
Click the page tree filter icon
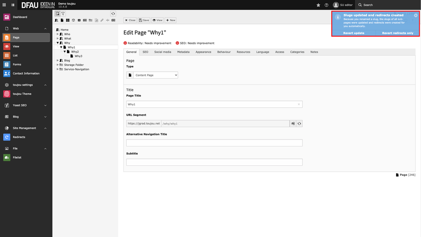tap(63, 14)
